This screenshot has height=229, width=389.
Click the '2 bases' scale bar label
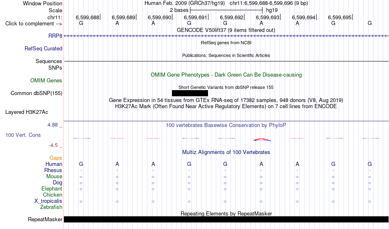click(179, 10)
